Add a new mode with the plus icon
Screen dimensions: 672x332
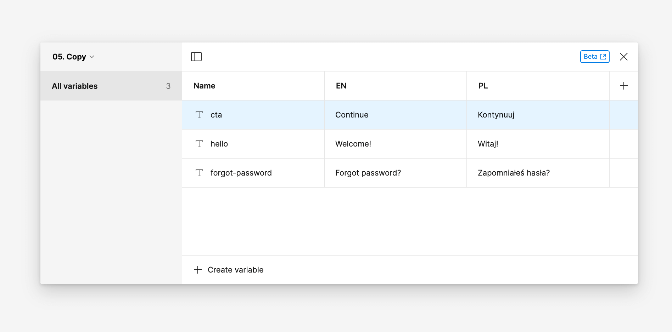tap(623, 85)
